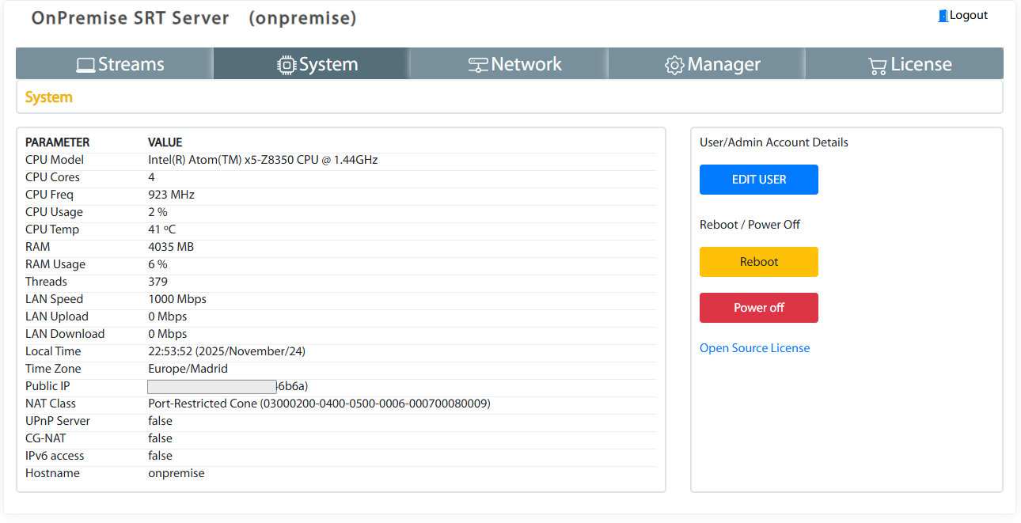Switch to the Network tab
Image resolution: width=1021 pixels, height=523 pixels.
coord(526,65)
